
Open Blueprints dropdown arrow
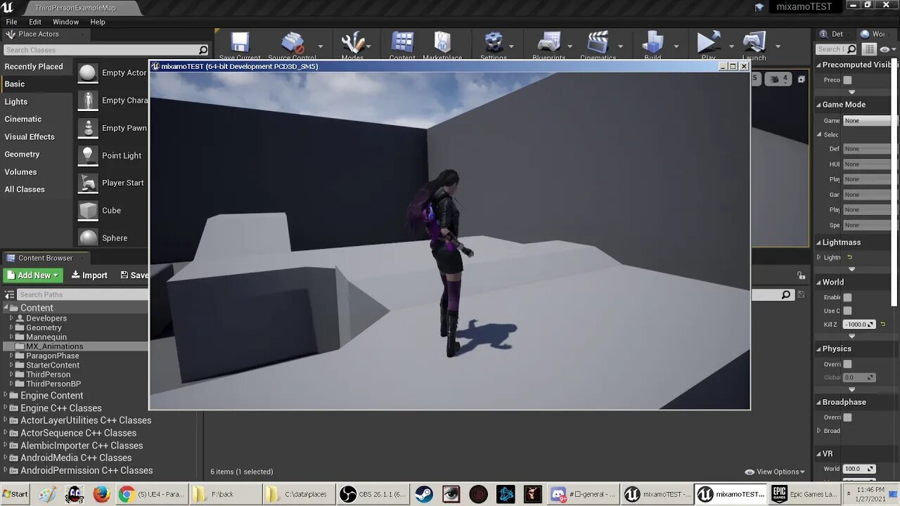[x=570, y=47]
